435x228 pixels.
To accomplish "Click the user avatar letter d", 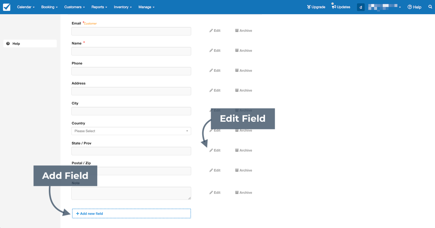I will (361, 7).
